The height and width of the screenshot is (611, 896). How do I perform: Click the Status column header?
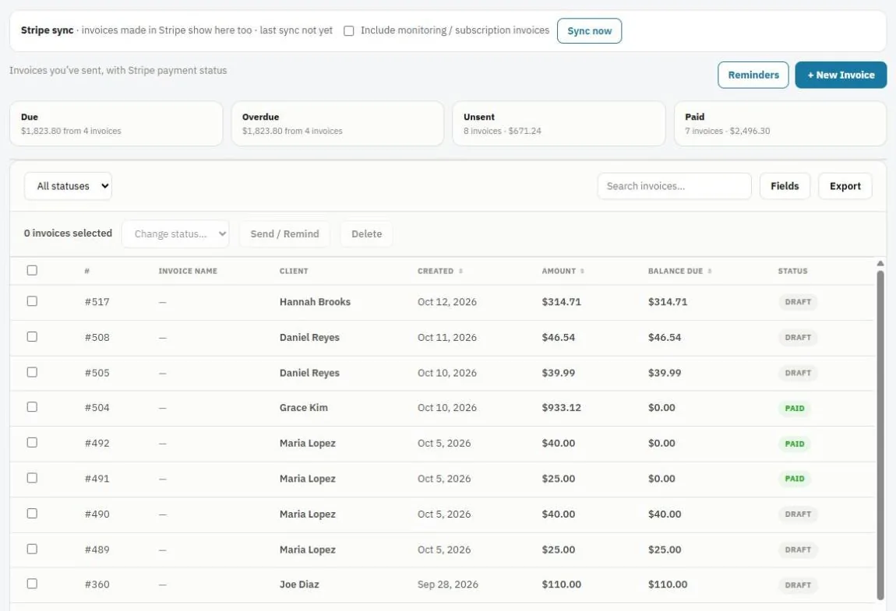[792, 271]
